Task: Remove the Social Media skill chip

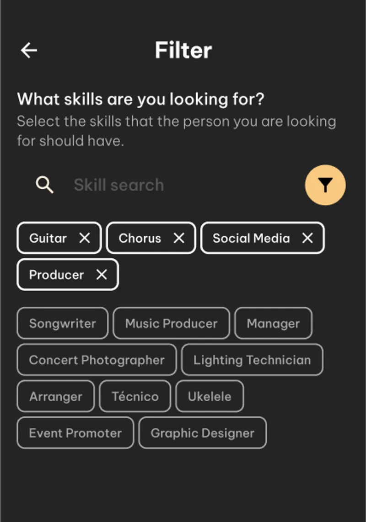Action: tap(307, 238)
